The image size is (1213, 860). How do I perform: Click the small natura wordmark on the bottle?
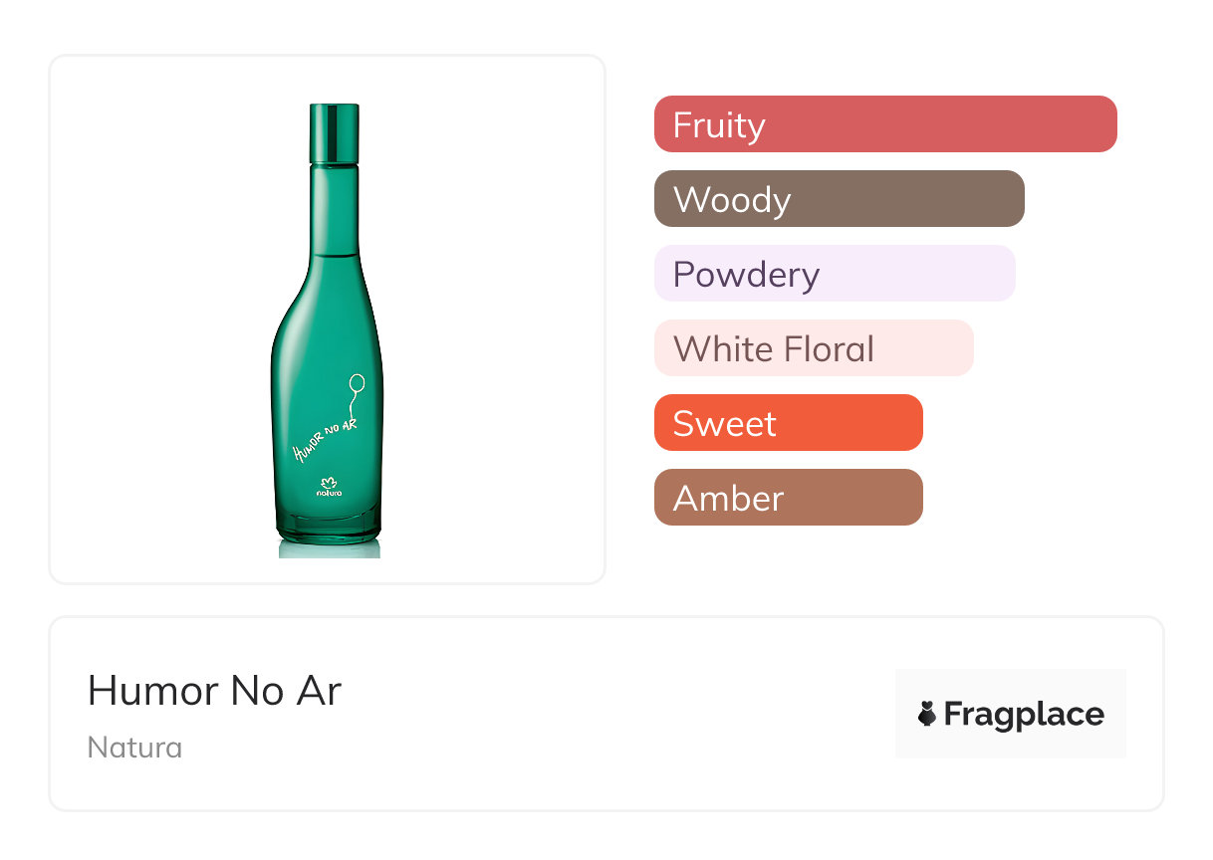(330, 493)
